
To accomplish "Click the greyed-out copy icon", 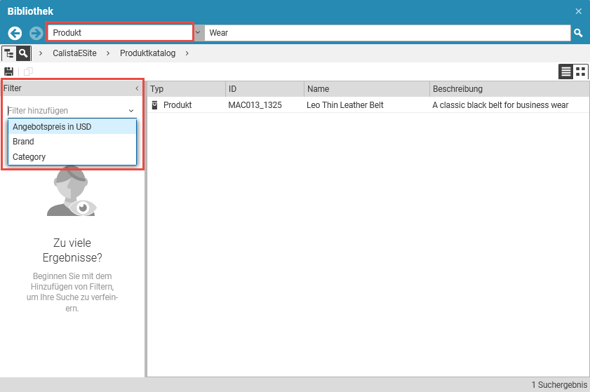I will pos(28,72).
